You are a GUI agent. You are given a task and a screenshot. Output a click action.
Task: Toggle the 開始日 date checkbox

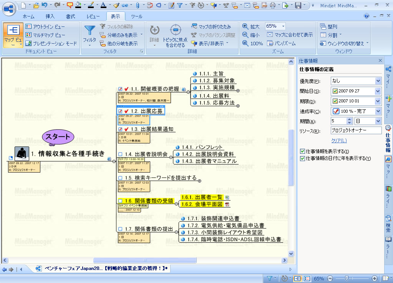(335, 91)
